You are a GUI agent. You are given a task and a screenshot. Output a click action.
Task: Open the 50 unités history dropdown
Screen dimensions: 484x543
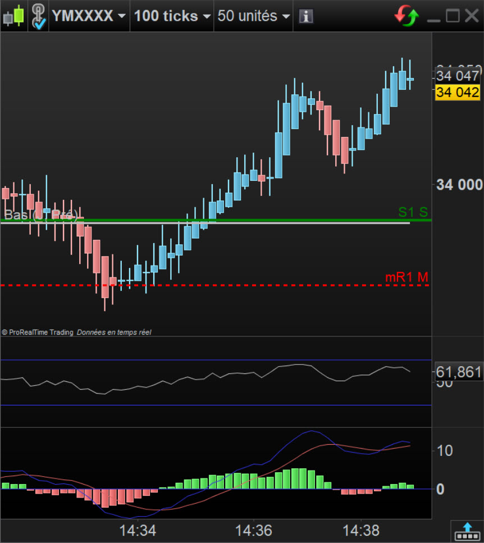point(253,16)
